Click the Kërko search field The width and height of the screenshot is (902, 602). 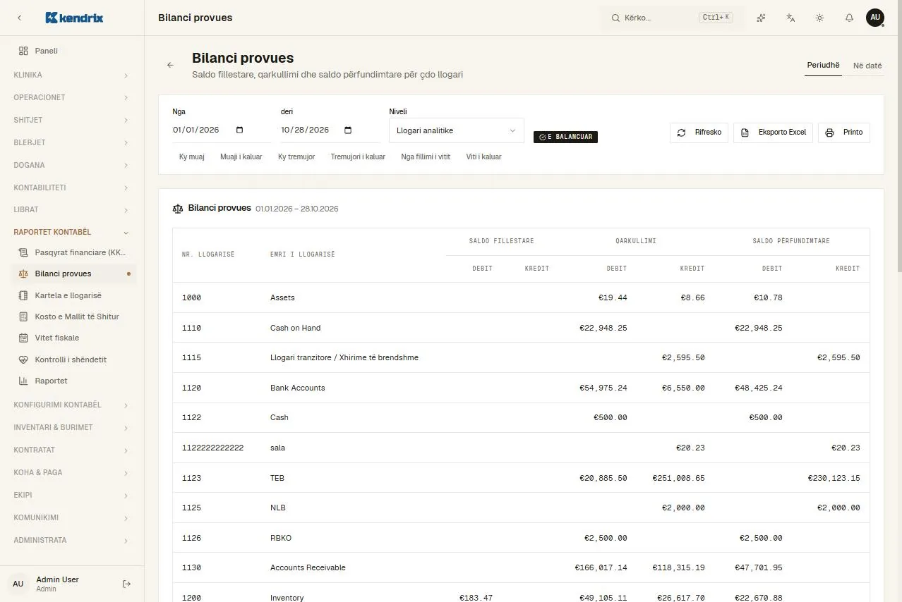pyautogui.click(x=672, y=18)
